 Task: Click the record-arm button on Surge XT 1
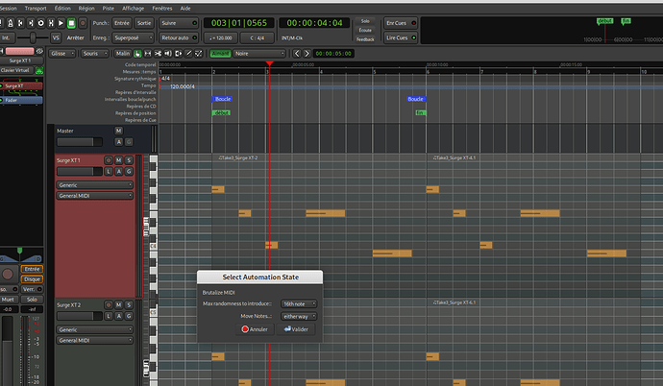point(108,159)
